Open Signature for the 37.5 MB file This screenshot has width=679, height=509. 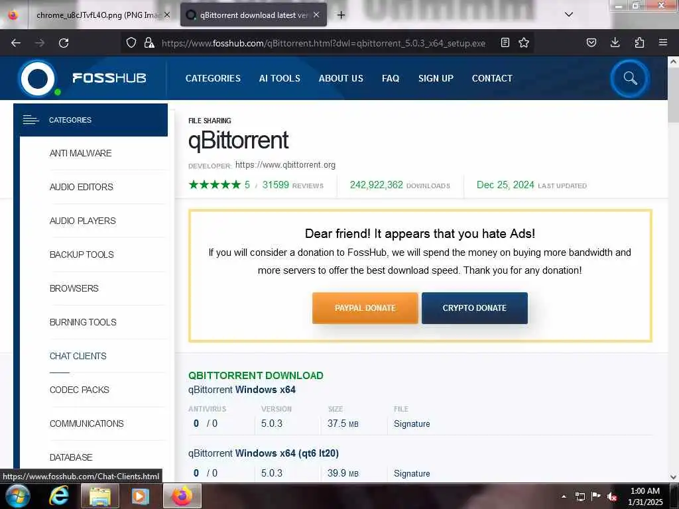pos(412,424)
